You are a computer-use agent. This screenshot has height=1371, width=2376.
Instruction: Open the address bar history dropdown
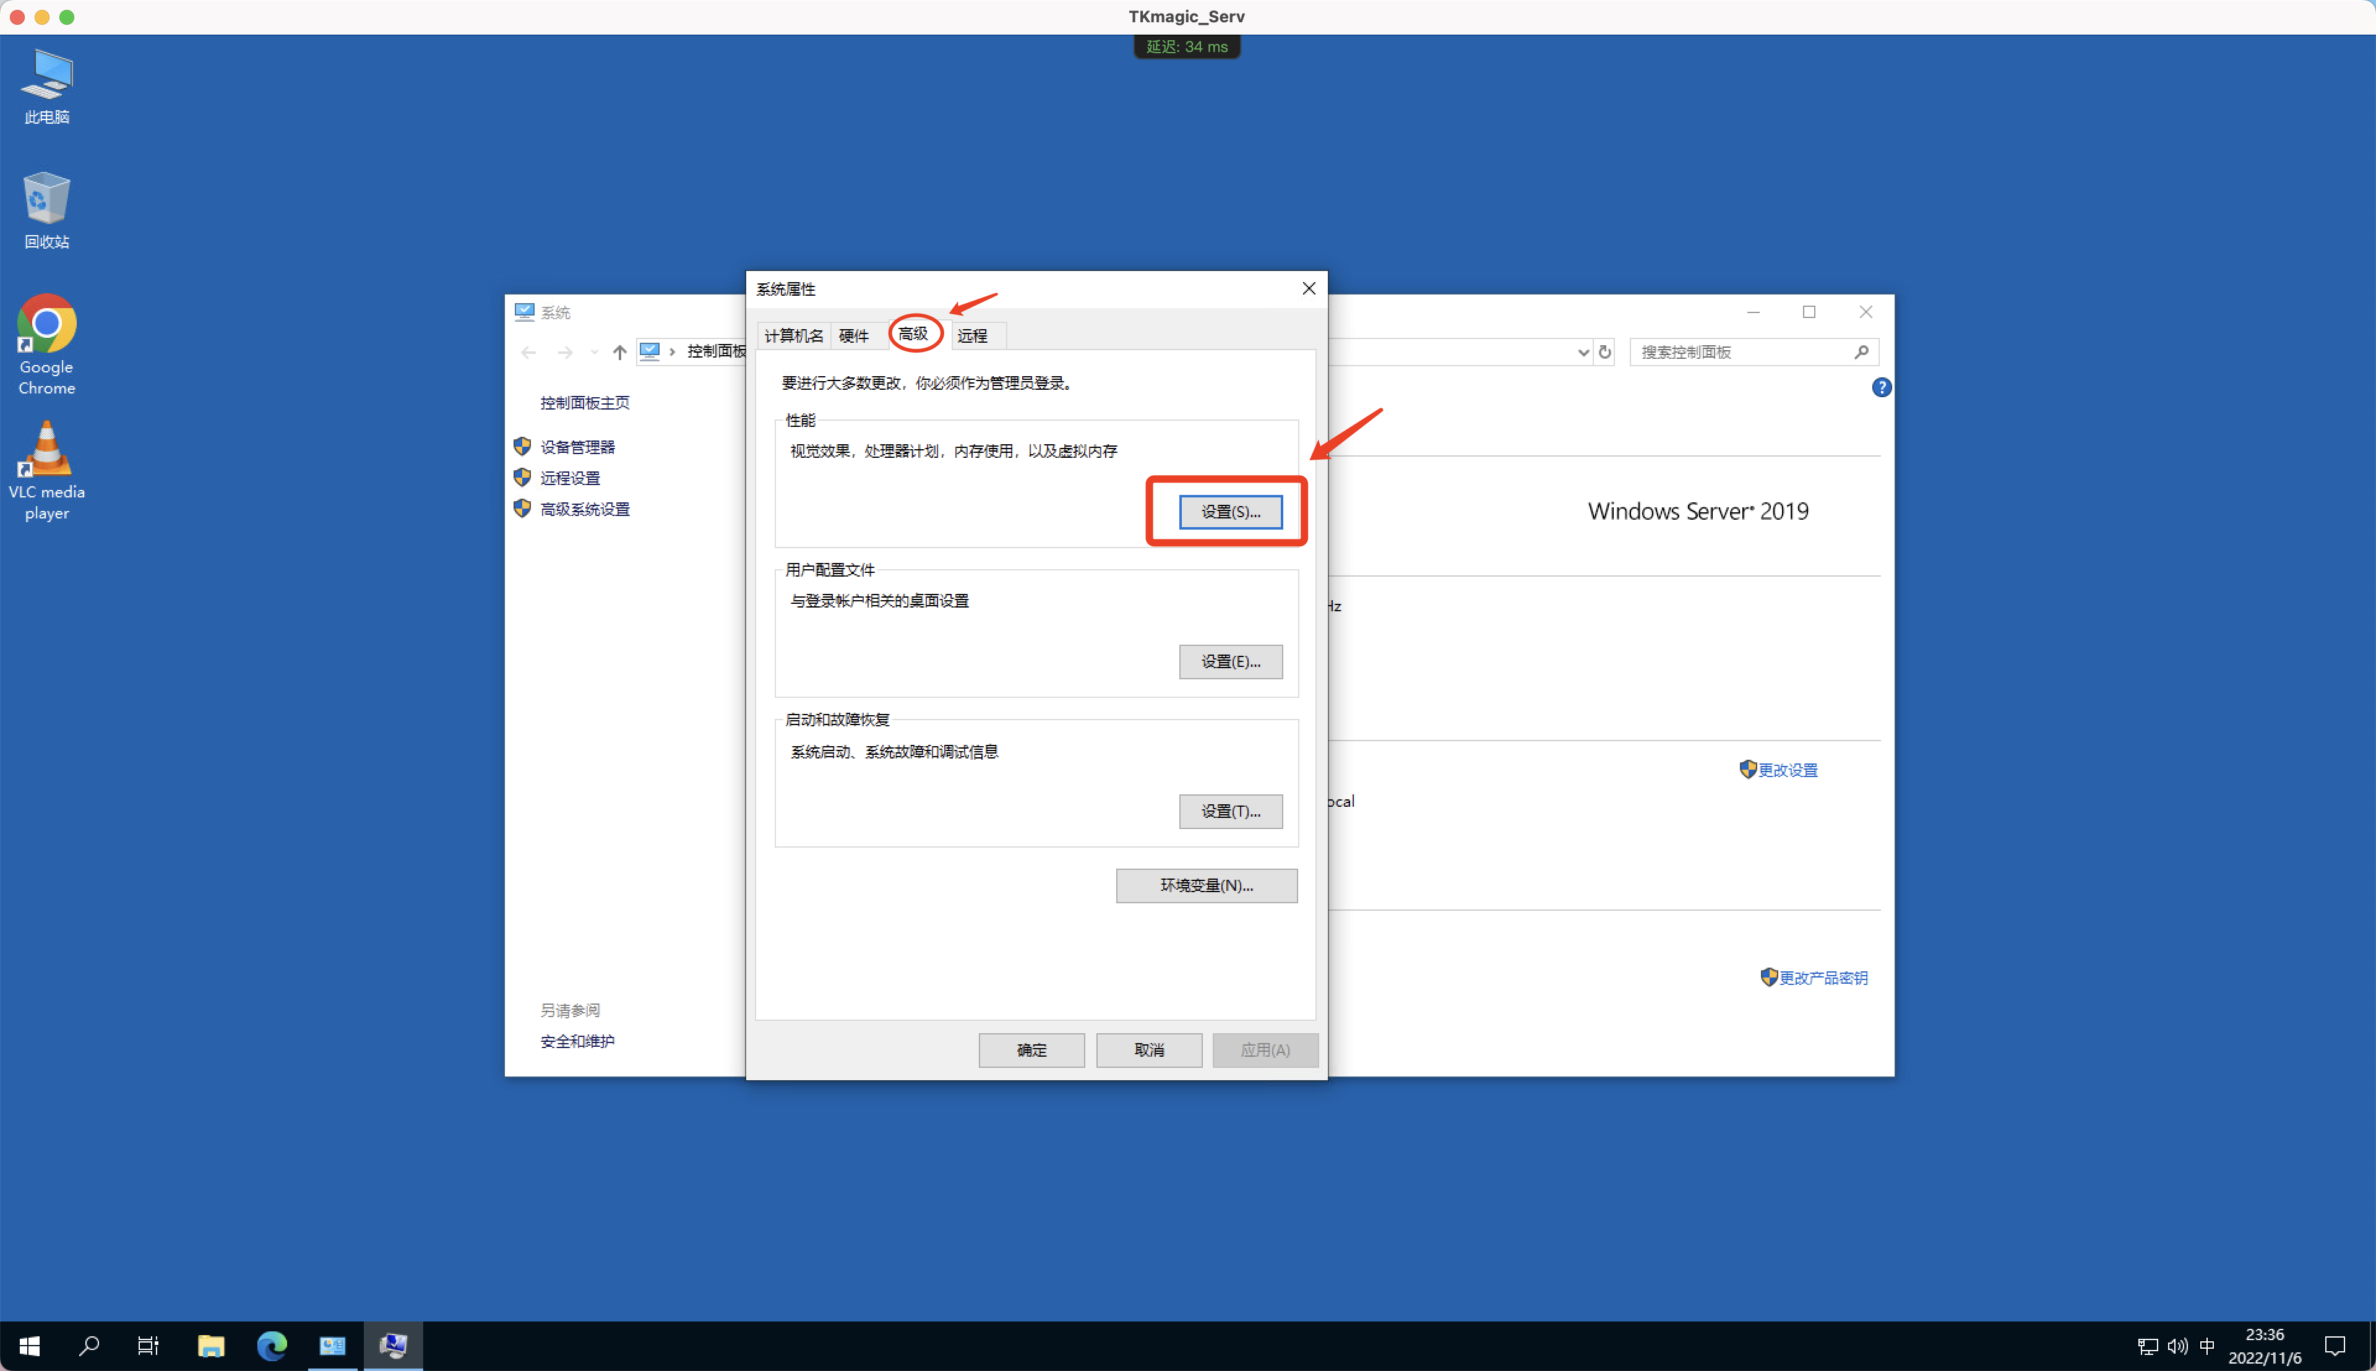pyautogui.click(x=1584, y=351)
